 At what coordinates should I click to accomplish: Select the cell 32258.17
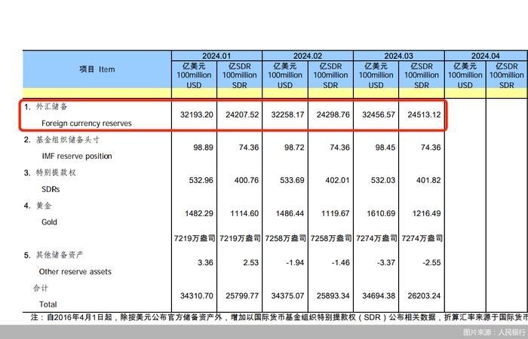(287, 115)
